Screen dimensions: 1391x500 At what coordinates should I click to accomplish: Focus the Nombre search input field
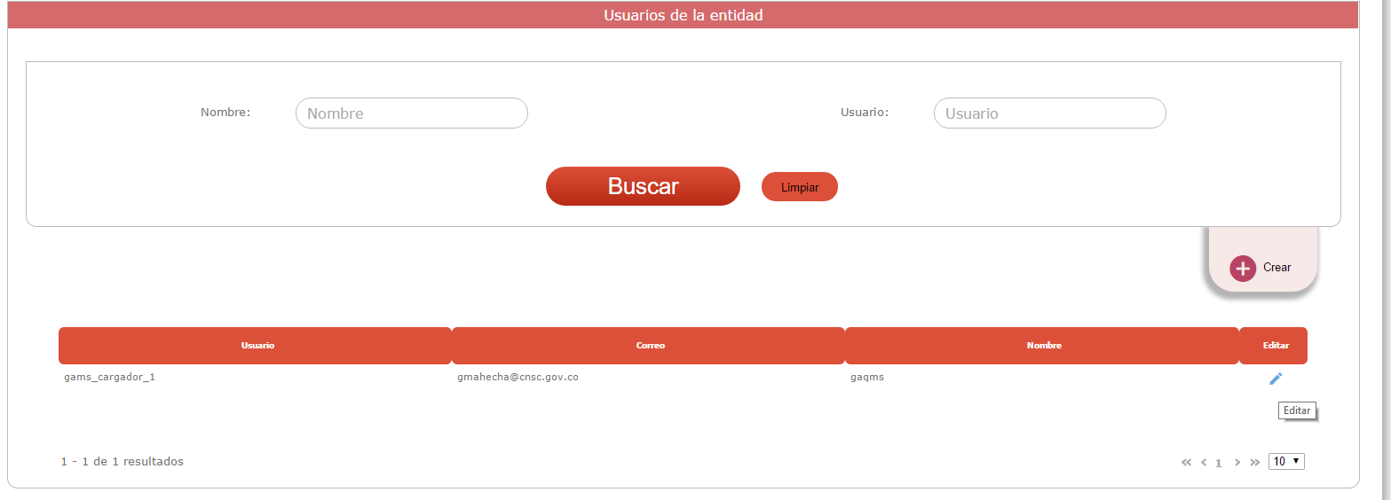coord(411,113)
